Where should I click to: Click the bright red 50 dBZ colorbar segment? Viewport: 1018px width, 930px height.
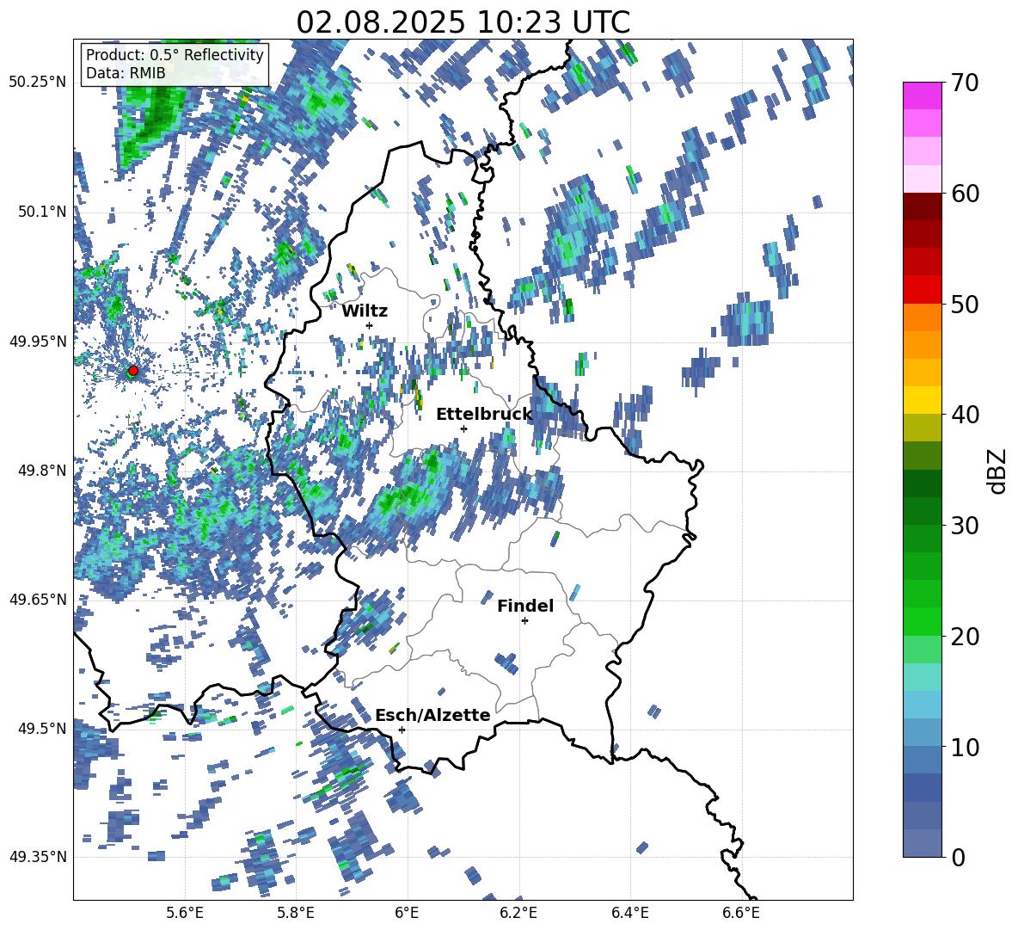(x=922, y=290)
